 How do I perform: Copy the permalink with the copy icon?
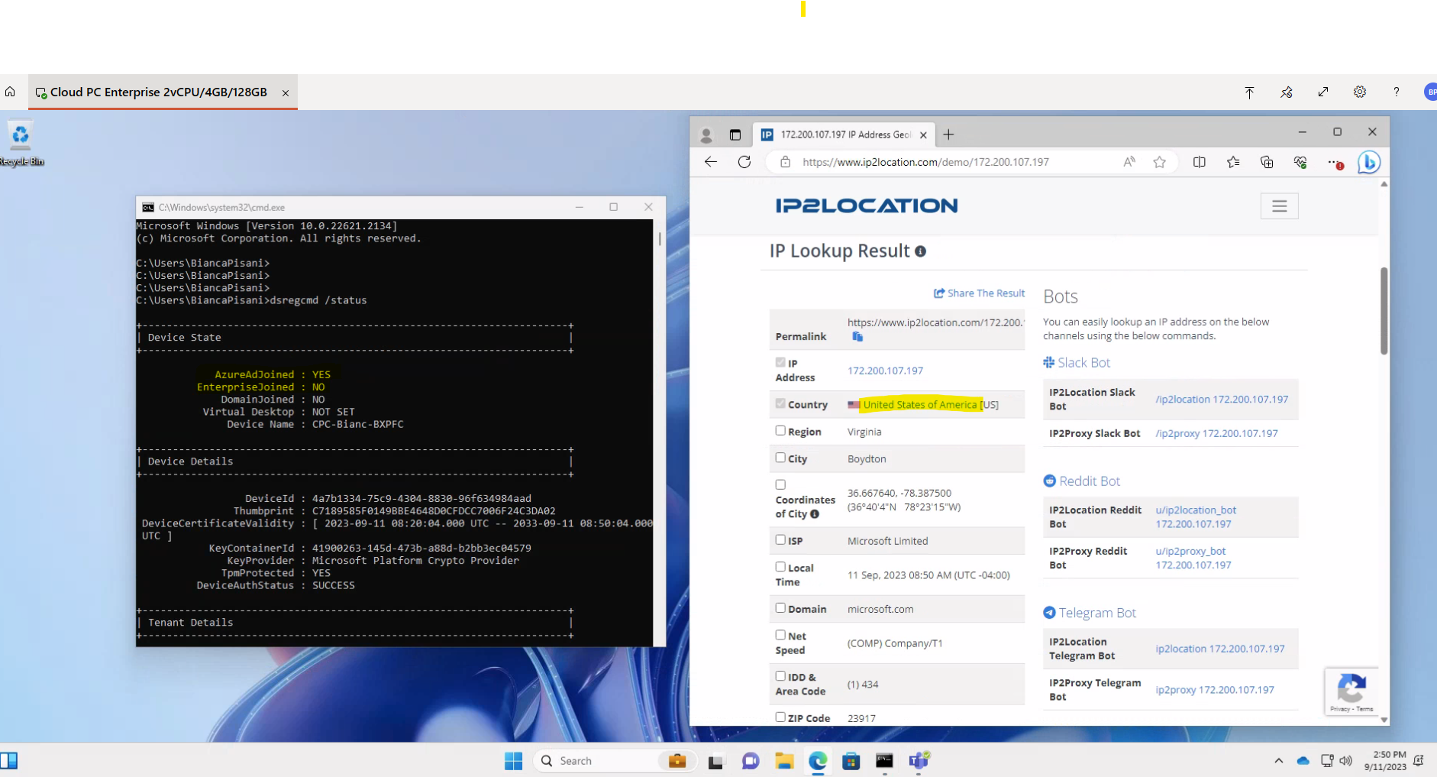tap(857, 337)
